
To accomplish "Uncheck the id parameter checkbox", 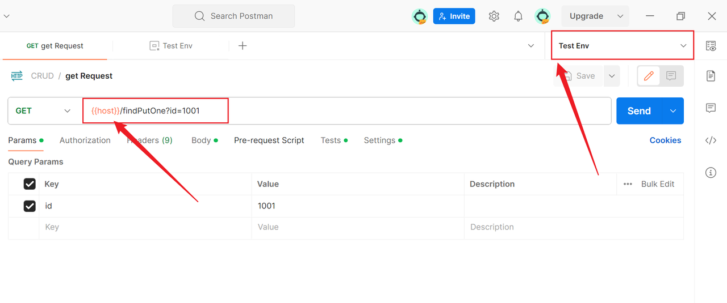I will click(x=30, y=206).
